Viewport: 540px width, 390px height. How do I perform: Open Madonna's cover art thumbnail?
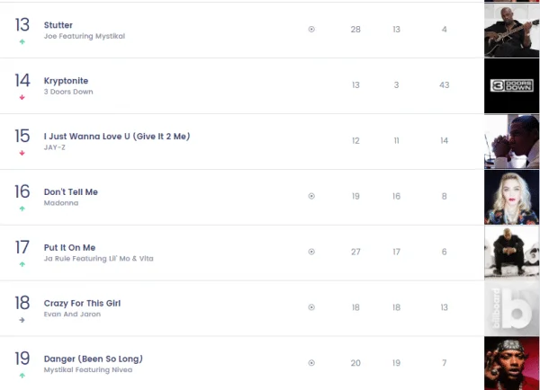pos(511,197)
